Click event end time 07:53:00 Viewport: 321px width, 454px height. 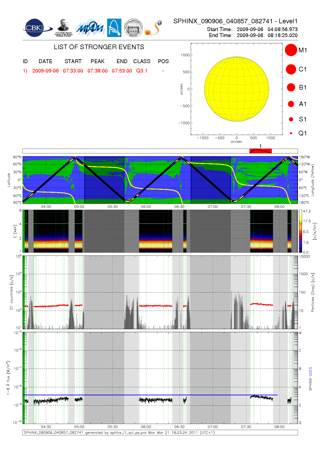coord(122,71)
